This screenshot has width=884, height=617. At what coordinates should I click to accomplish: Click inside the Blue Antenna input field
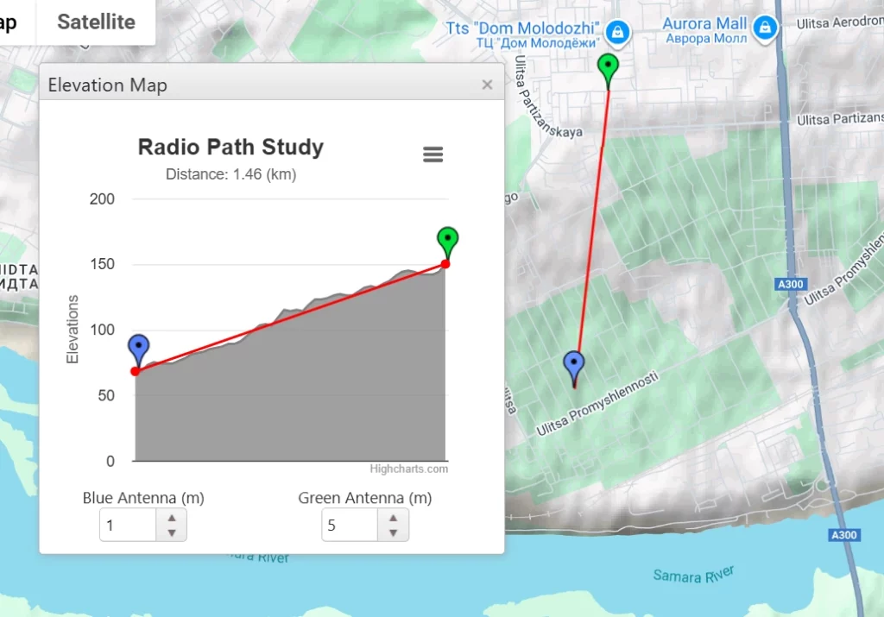[x=128, y=526]
